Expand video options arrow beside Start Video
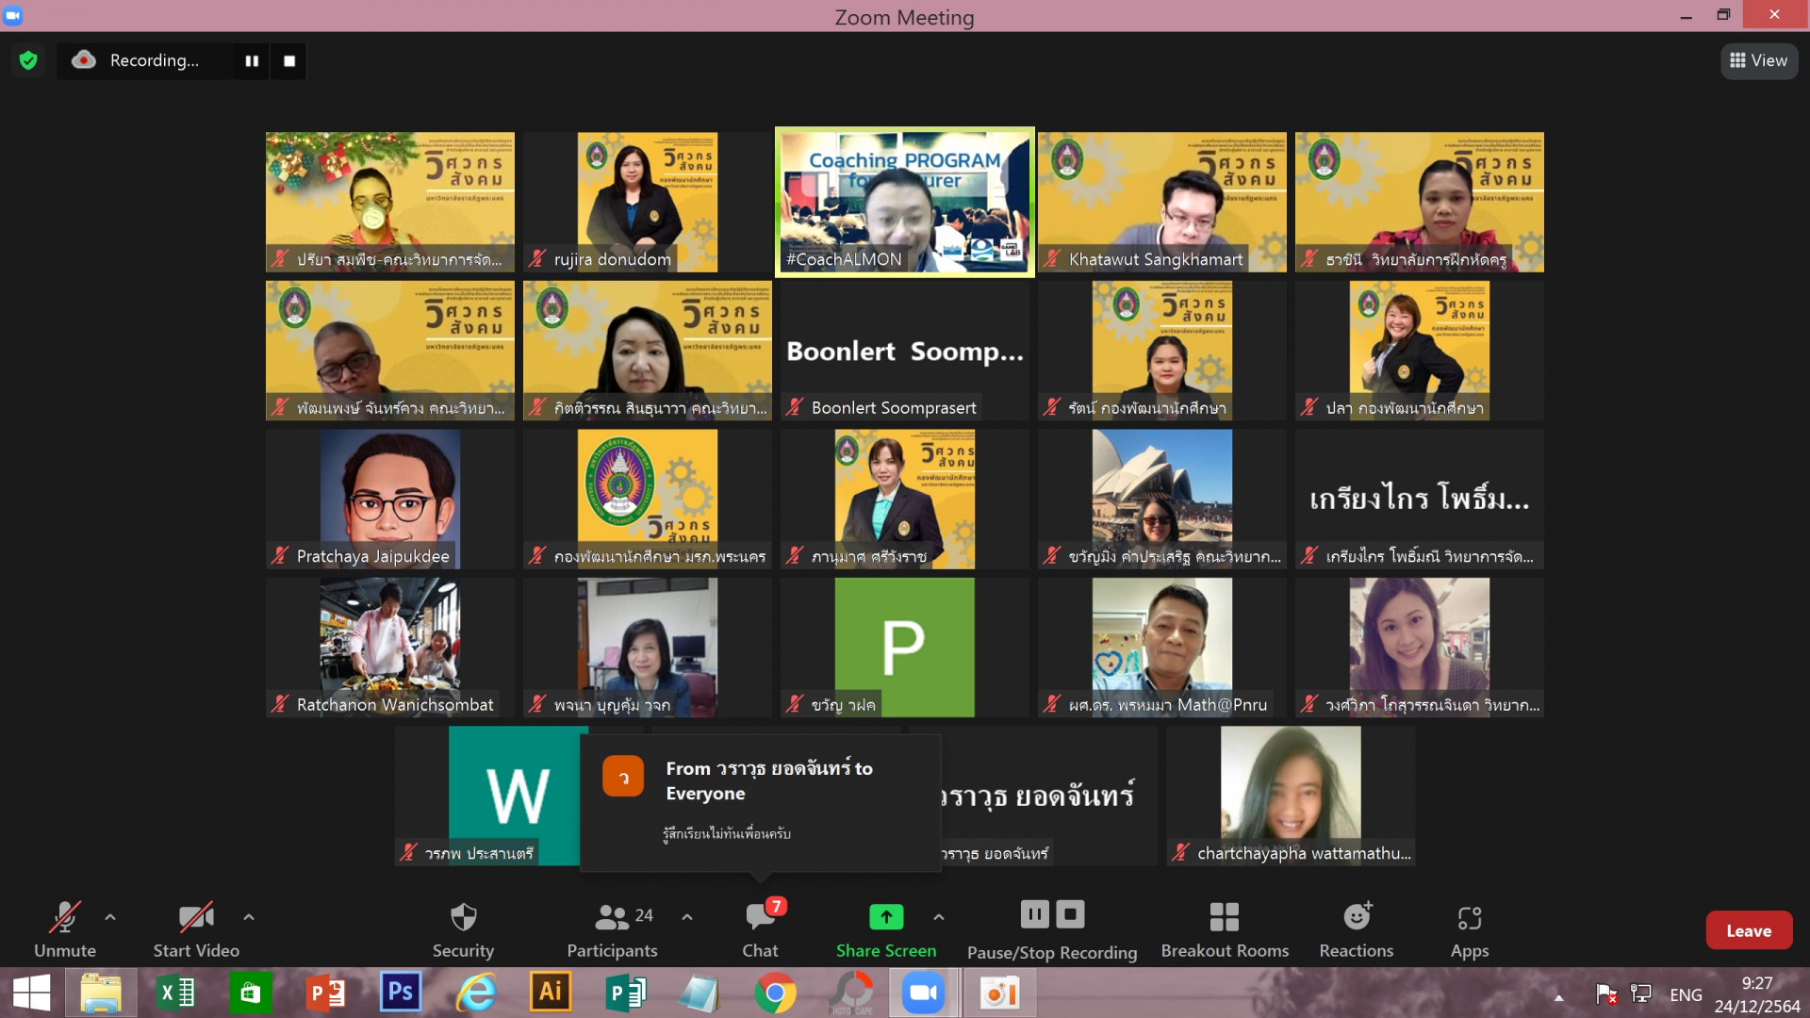This screenshot has height=1018, width=1810. pyautogui.click(x=249, y=916)
